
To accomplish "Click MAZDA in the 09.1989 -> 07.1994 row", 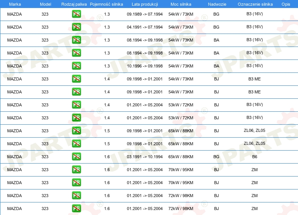I will [14, 14].
